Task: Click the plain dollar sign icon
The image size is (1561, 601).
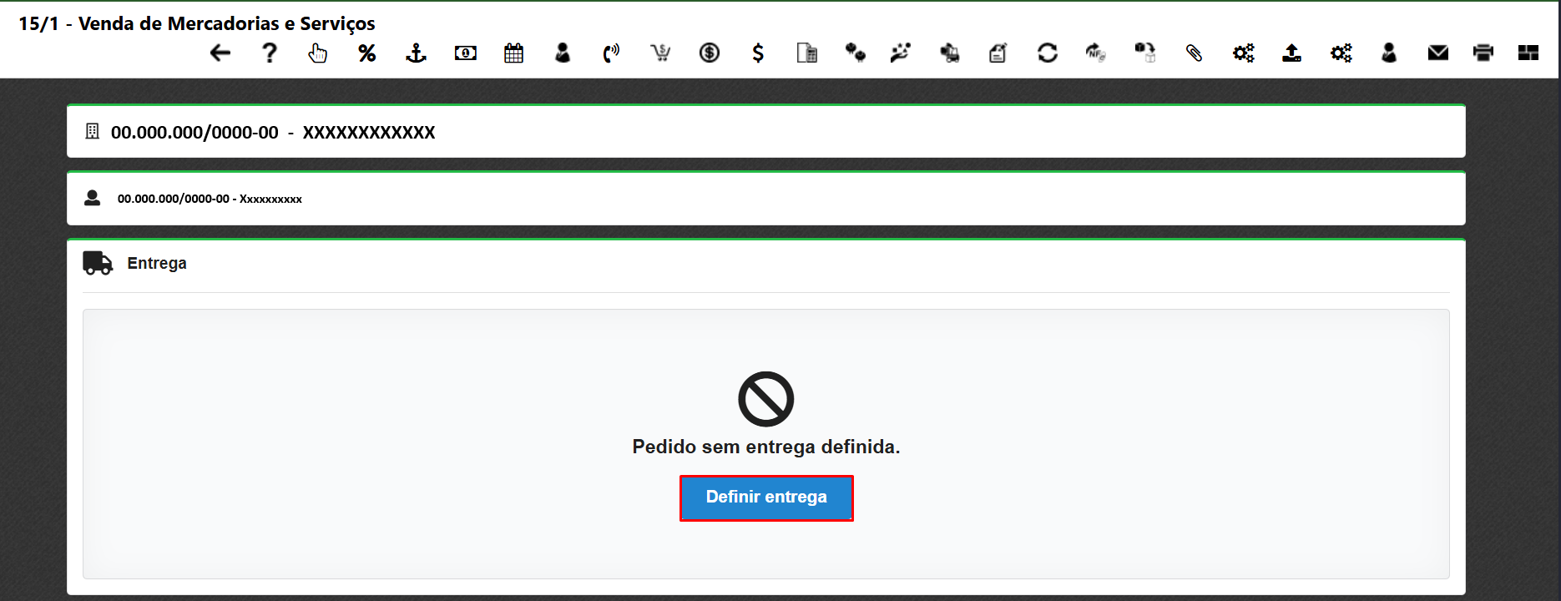Action: pos(758,53)
